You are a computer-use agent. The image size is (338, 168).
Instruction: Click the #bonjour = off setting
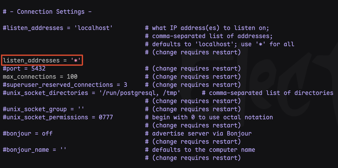coord(28,133)
